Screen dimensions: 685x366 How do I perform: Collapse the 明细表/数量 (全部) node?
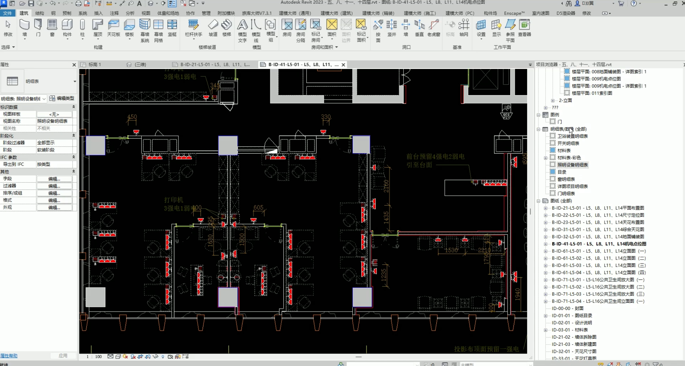pos(538,129)
